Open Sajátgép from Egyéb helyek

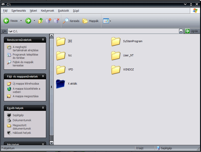coord(18,115)
